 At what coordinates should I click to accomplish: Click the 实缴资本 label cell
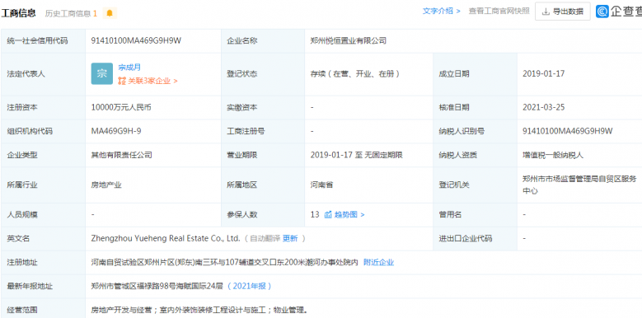(x=263, y=107)
